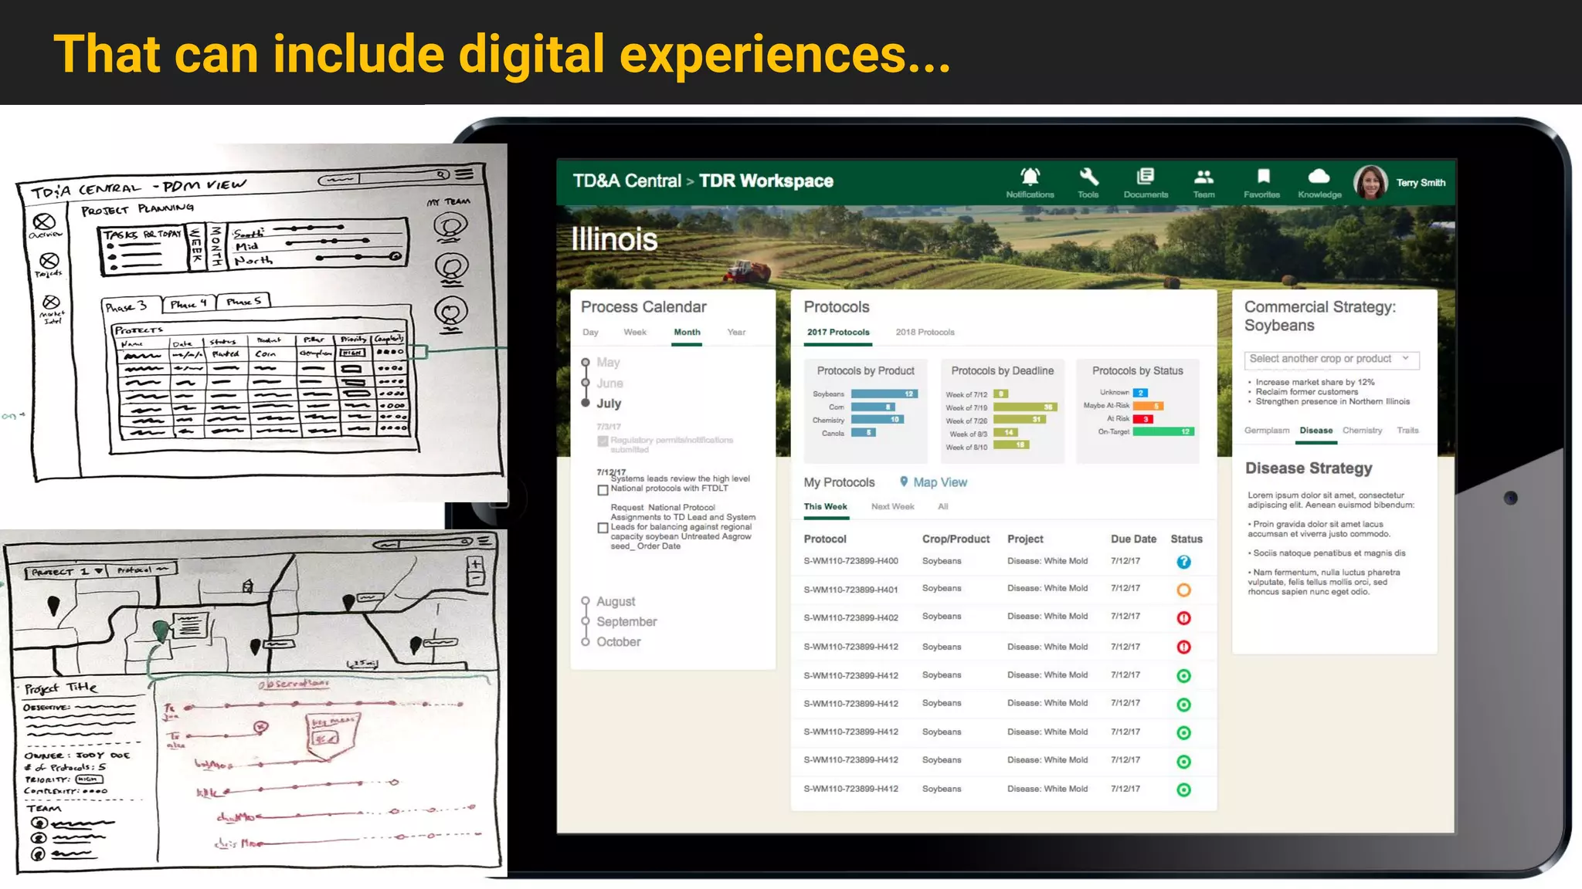Screen dimensions: 1582x889
Task: Check the Systems leads review task checkbox
Action: click(x=603, y=490)
